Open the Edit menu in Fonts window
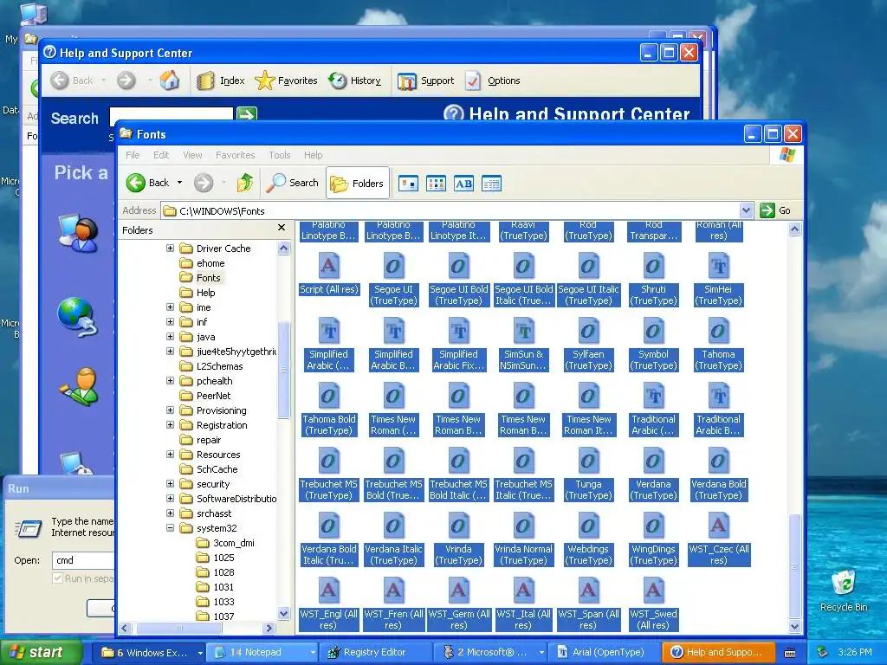The height and width of the screenshot is (665, 887). click(161, 155)
